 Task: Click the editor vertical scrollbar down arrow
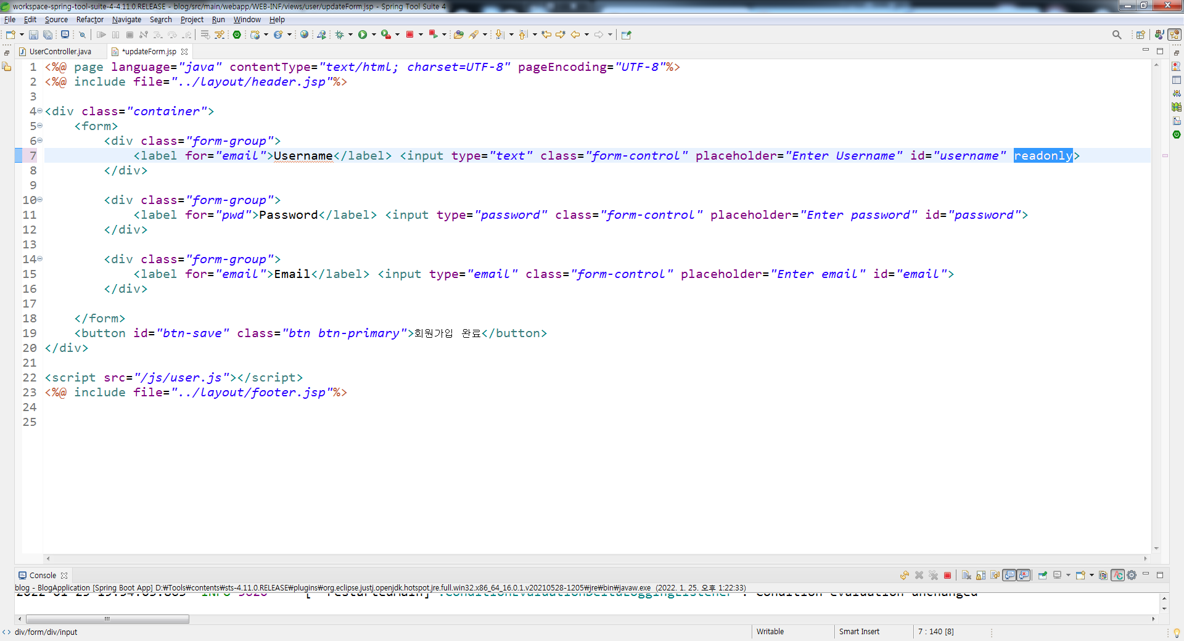click(1156, 549)
